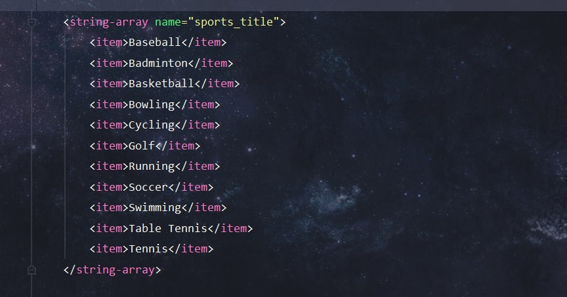The width and height of the screenshot is (567, 297).
Task: Click the closing fold marker beside </string-array>
Action: click(31, 270)
